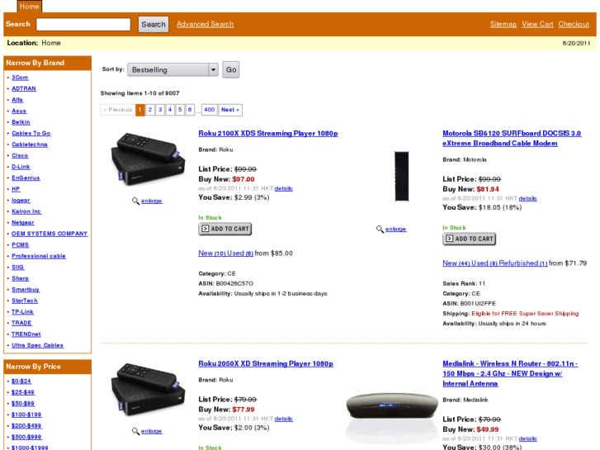This screenshot has width=600, height=450.
Task: Narrow by brand Asus
Action: click(x=19, y=111)
